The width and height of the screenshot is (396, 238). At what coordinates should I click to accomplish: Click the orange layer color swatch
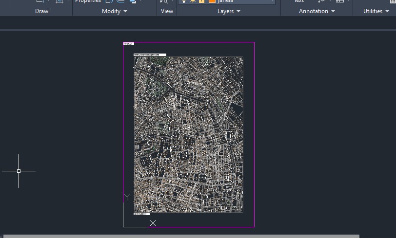pos(212,1)
